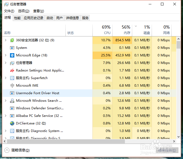The width and height of the screenshot is (183, 159).
Task: Click the 简略信息(D) link text
Action: coord(21,150)
